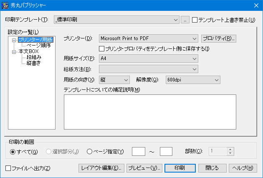This screenshot has height=178, width=263.
Task: Expand the 用紙サイズ A4 dropdown
Action: click(148, 58)
